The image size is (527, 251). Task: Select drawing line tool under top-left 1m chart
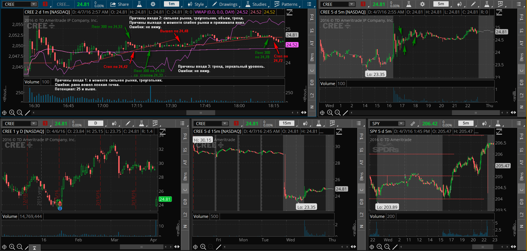coord(27,113)
